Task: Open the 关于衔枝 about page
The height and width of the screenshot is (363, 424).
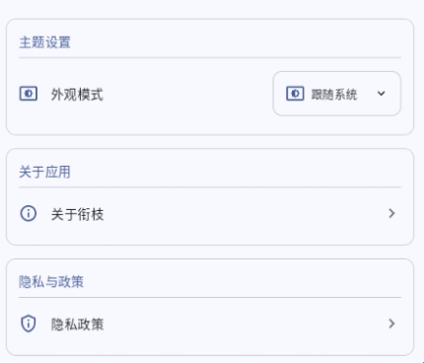Action: [x=210, y=214]
